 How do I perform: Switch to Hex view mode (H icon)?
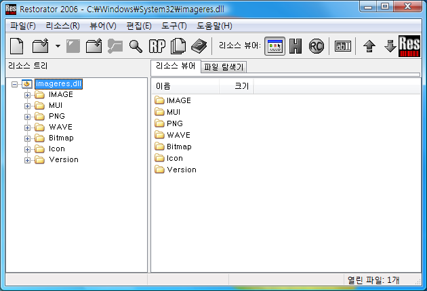point(296,46)
